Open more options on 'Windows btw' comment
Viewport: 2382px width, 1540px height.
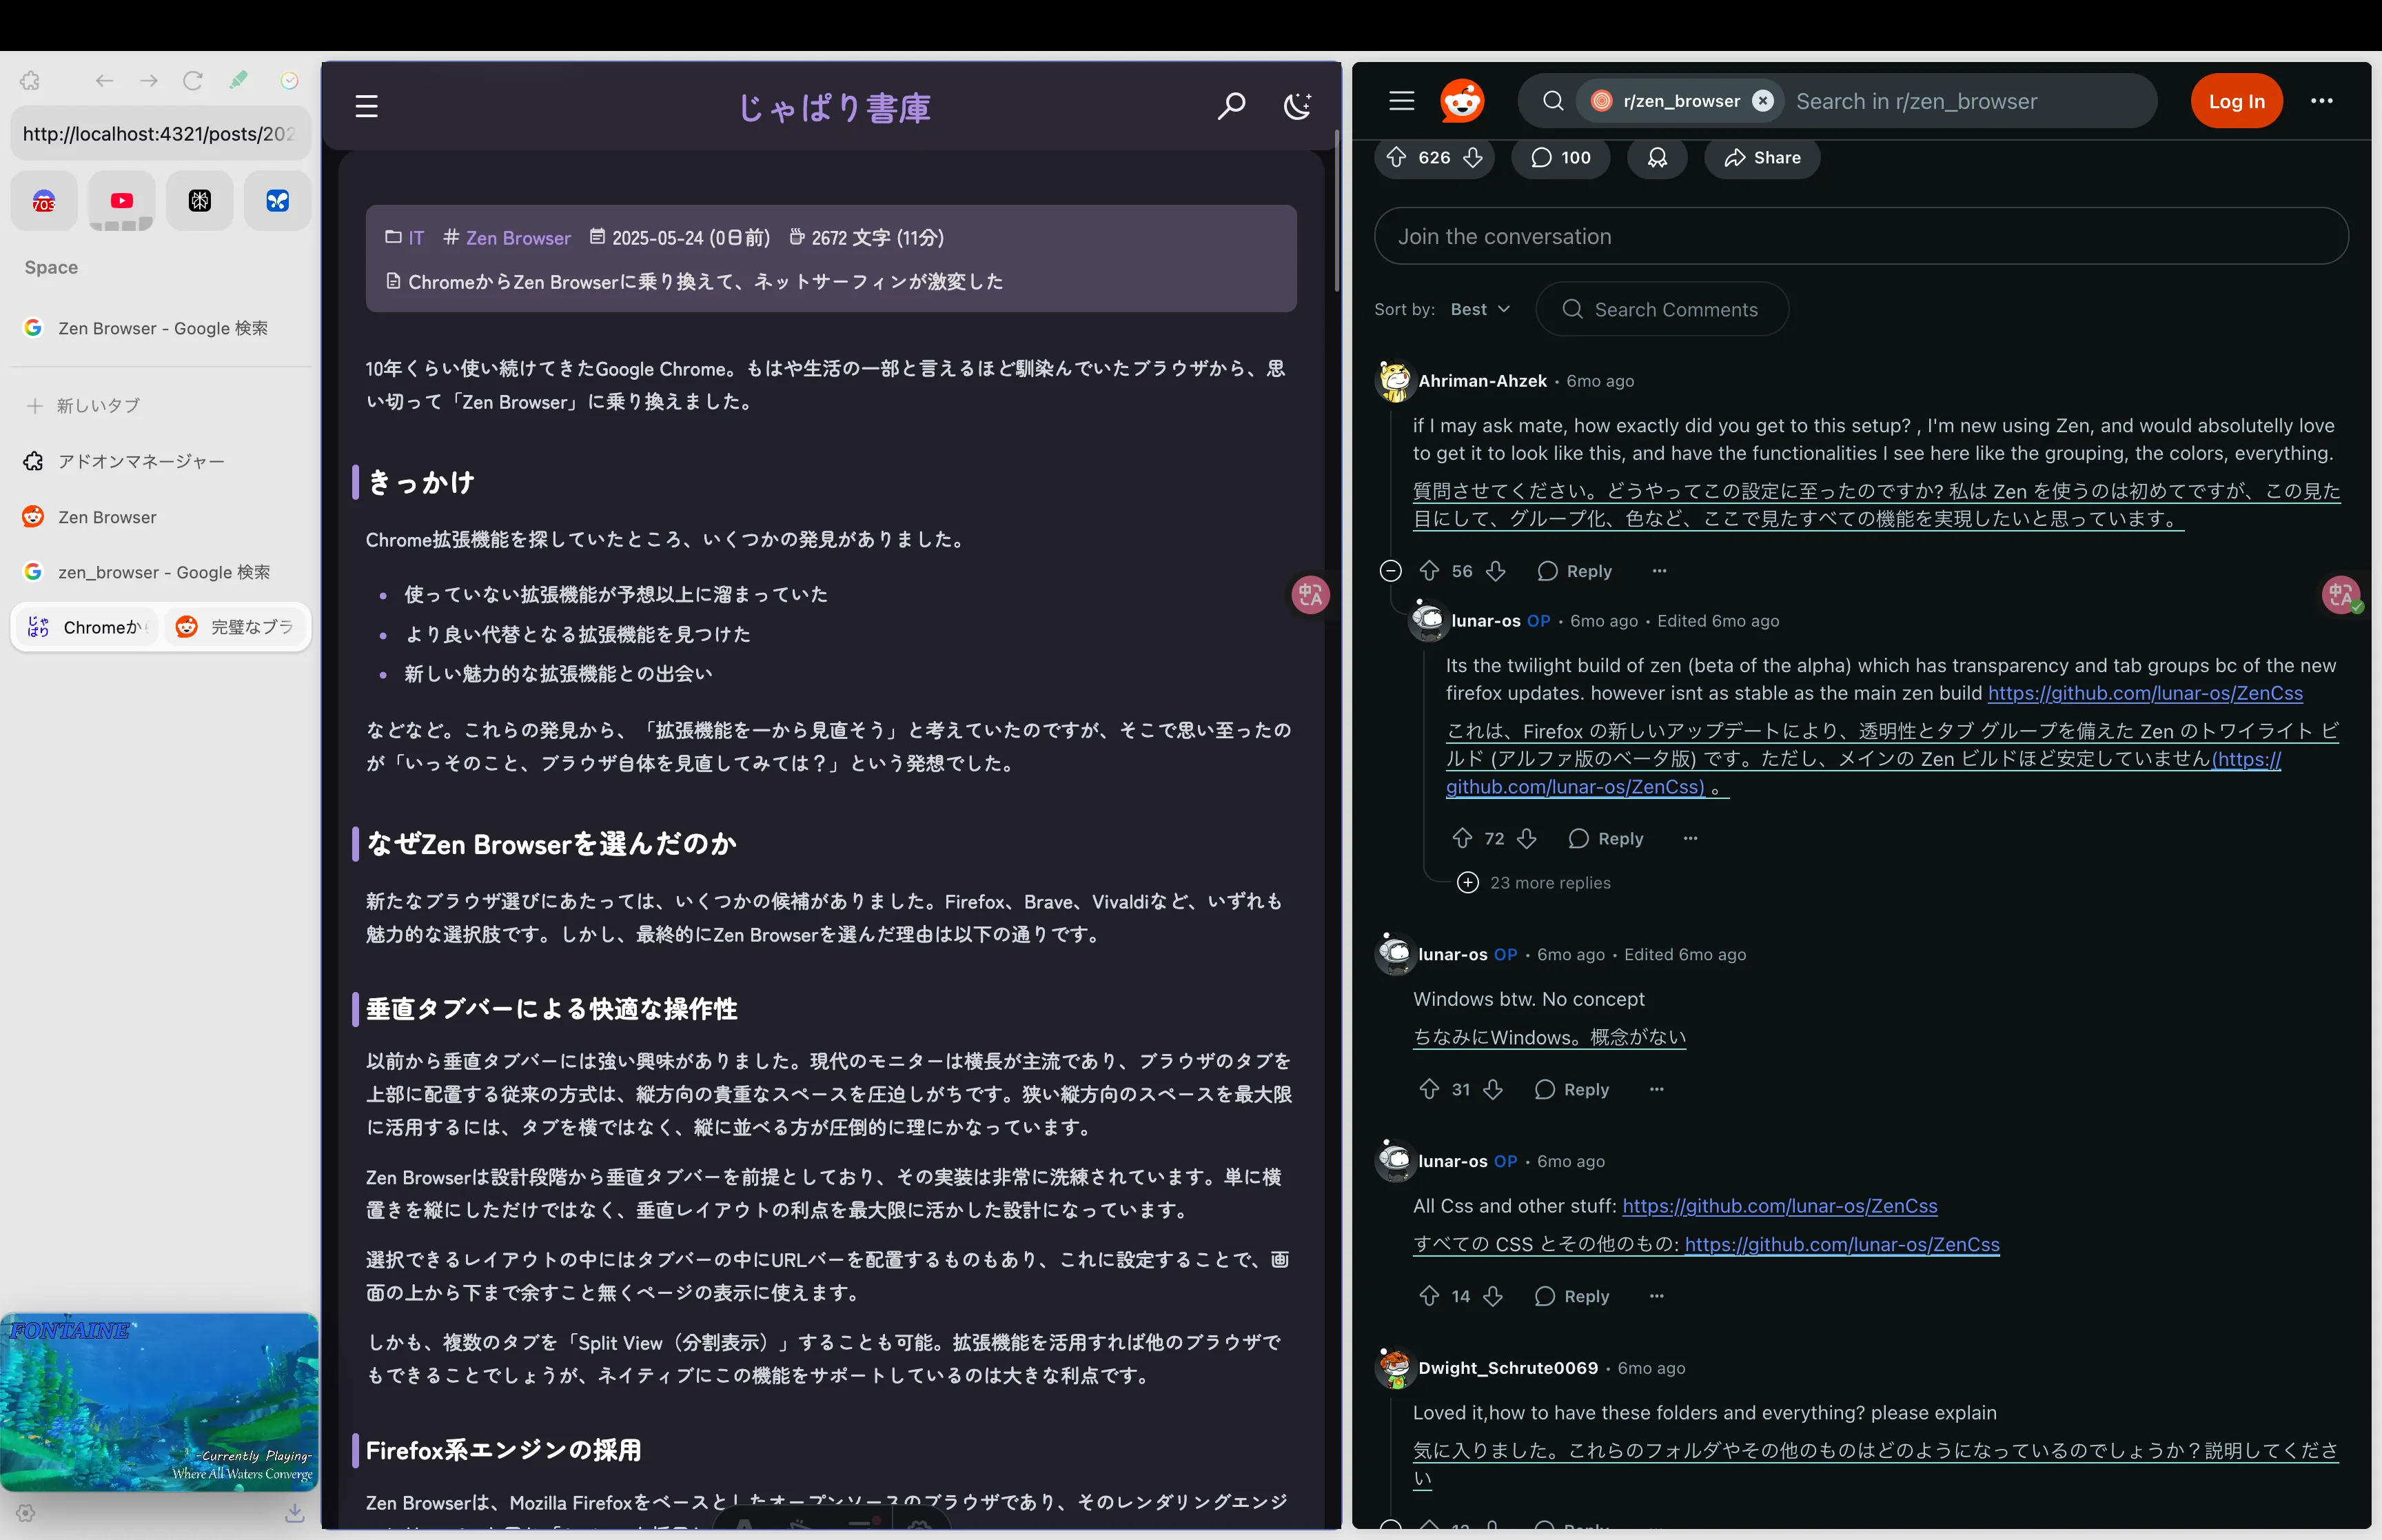1656,1089
